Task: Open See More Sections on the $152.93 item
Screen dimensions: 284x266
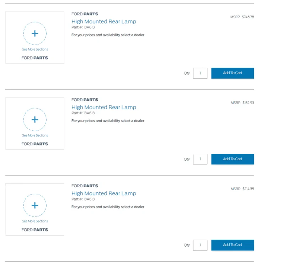Action: click(x=35, y=135)
